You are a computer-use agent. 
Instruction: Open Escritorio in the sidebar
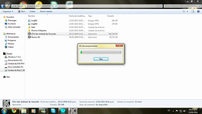(12, 24)
